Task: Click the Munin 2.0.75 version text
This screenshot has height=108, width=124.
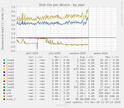Action: coord(62,105)
